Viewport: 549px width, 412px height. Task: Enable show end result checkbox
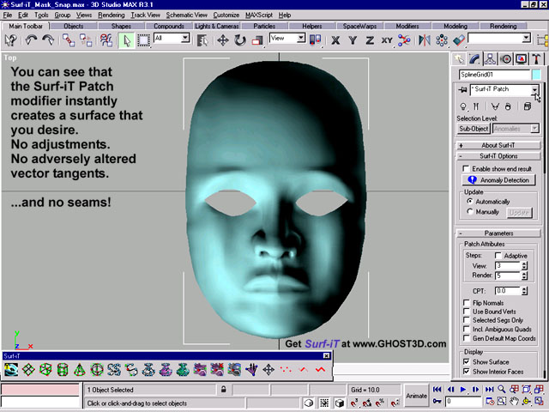tap(466, 168)
